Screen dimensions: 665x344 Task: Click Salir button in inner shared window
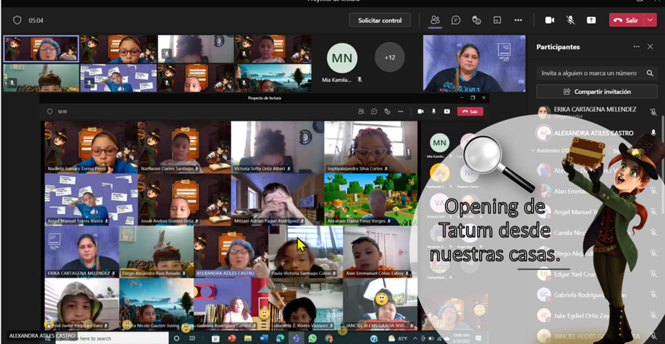tap(470, 112)
